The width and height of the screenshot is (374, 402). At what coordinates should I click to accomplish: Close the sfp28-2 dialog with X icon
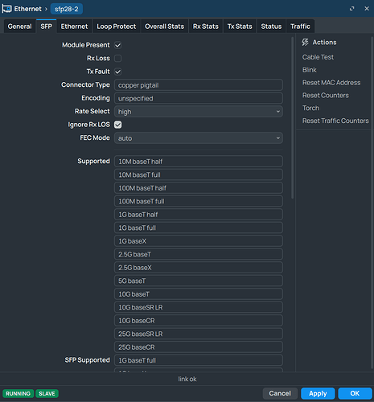tap(367, 9)
